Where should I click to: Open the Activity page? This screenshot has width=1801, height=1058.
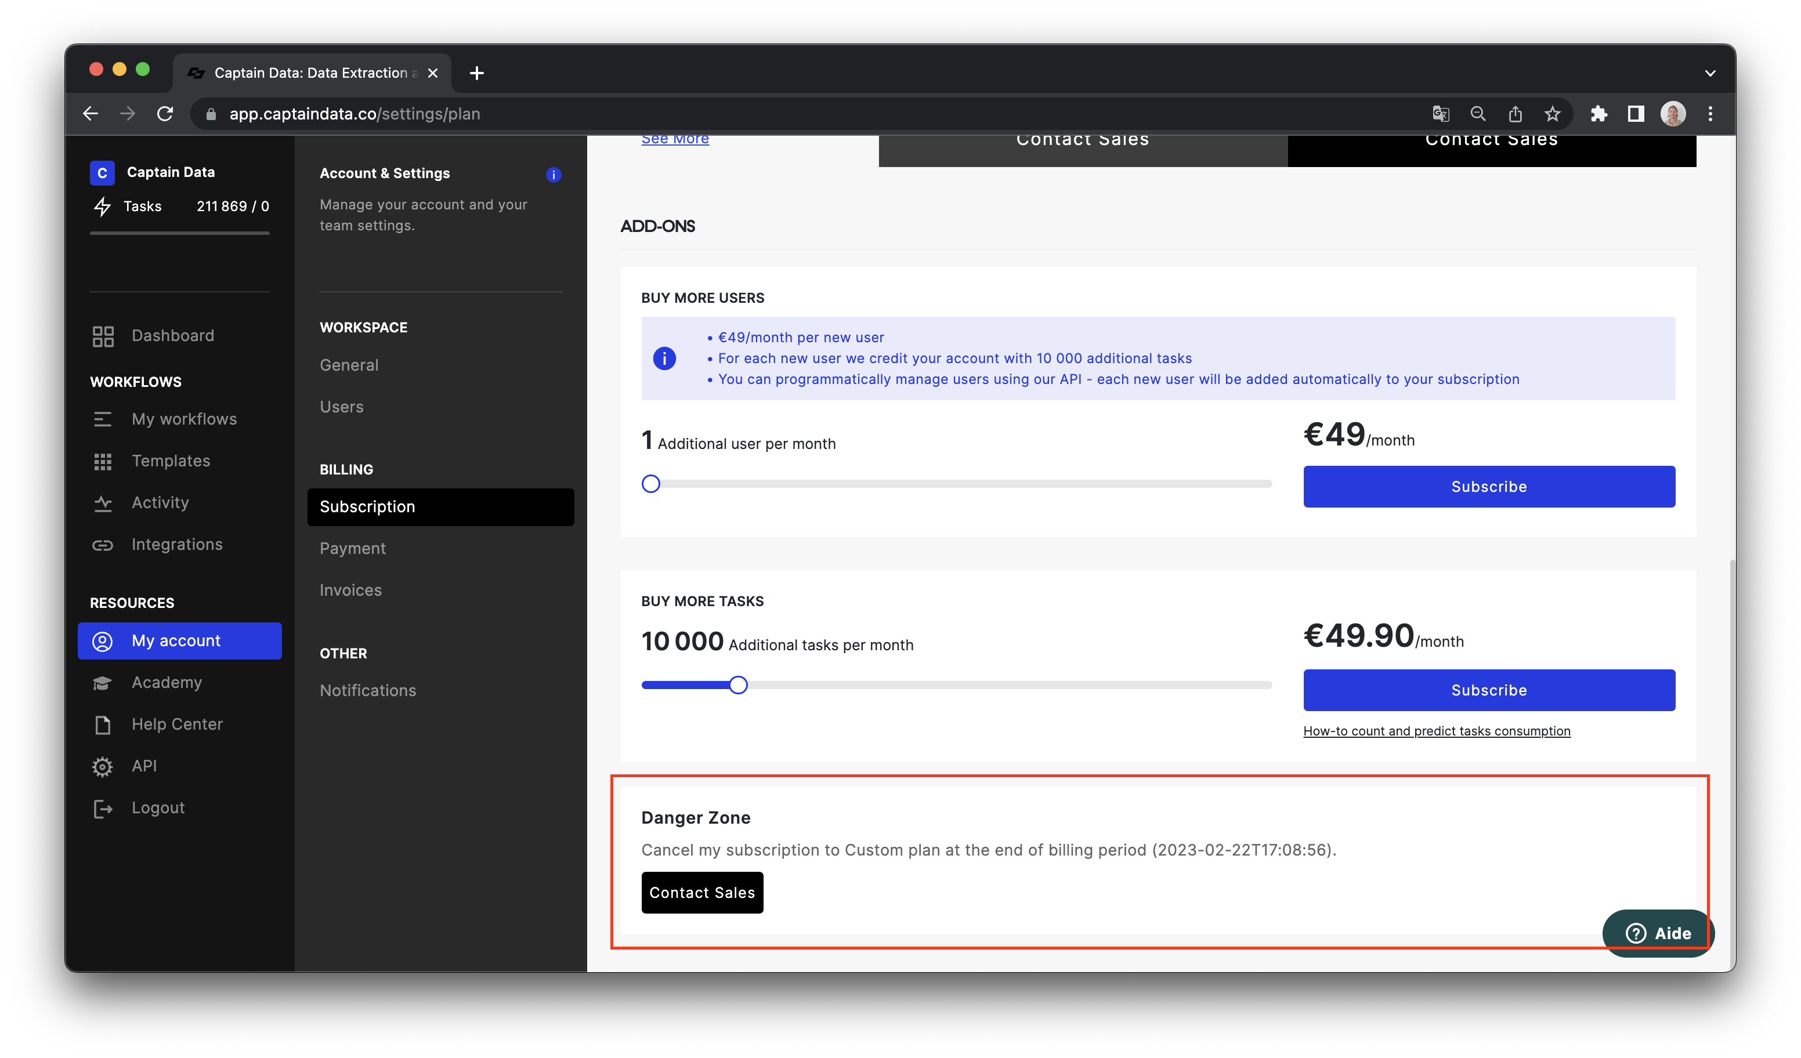click(x=179, y=502)
